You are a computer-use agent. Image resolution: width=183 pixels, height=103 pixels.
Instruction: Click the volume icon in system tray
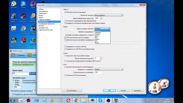tap(160, 100)
